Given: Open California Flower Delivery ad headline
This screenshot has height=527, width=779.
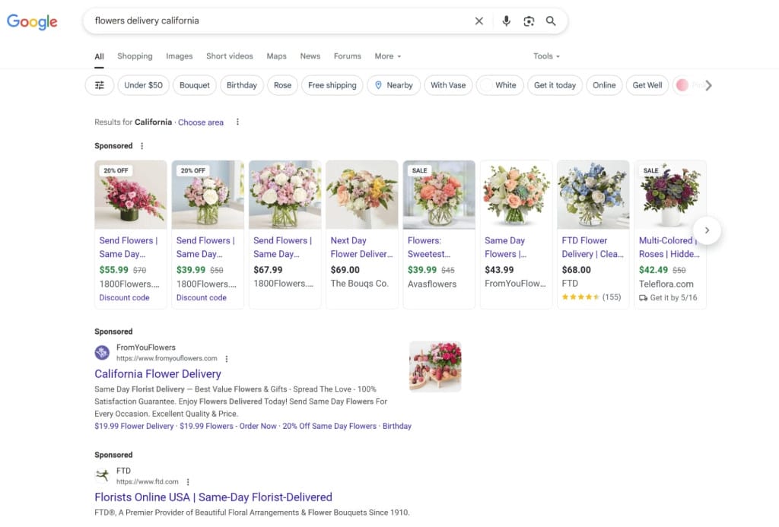Looking at the screenshot, I should 157,373.
